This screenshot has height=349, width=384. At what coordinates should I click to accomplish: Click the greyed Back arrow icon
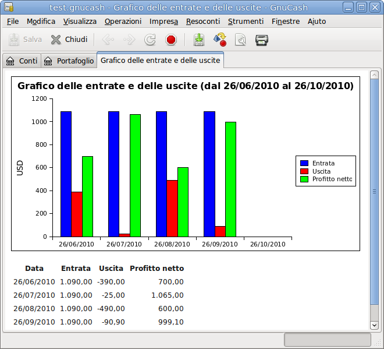click(108, 40)
